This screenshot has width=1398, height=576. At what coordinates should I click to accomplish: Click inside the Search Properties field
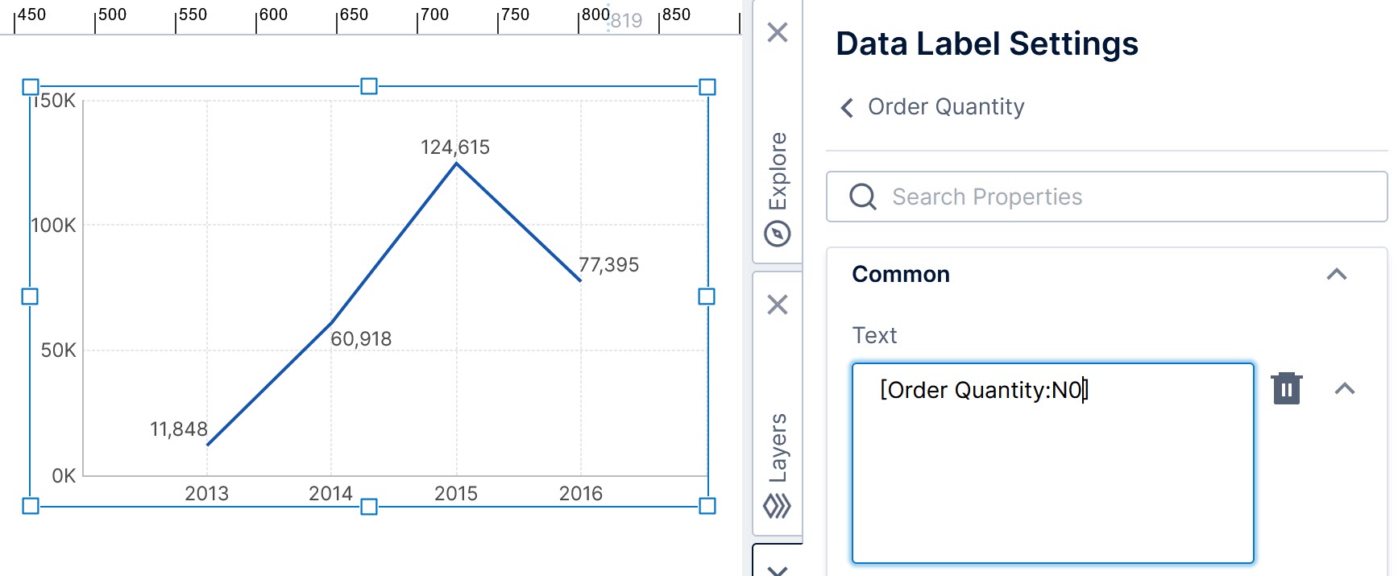[x=1047, y=196]
